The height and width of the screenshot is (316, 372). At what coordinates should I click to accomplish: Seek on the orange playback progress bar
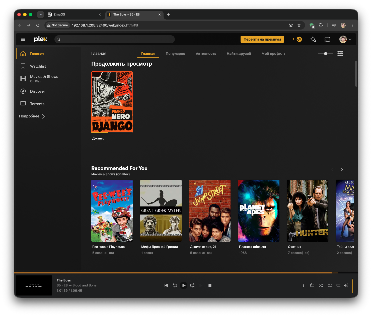[186, 273]
